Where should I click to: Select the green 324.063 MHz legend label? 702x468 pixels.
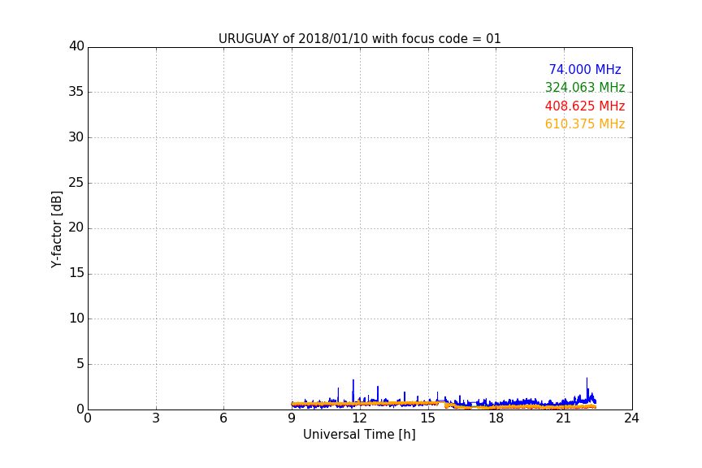click(585, 87)
